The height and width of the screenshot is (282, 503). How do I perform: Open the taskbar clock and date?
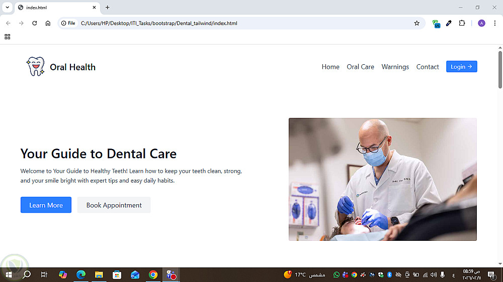click(x=472, y=274)
